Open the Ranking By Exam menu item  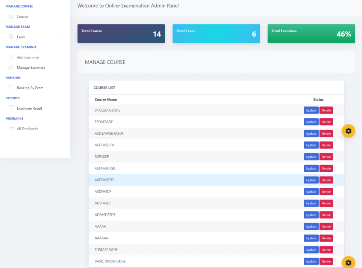click(30, 88)
